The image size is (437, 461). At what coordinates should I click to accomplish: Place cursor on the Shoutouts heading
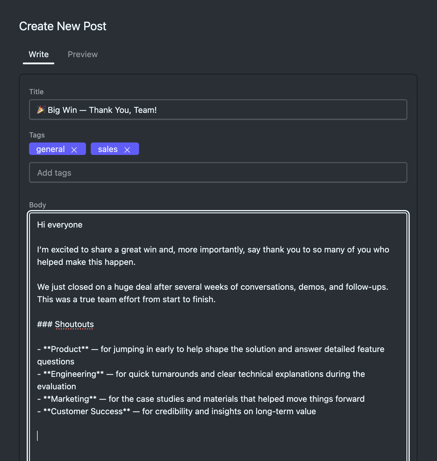tap(74, 324)
